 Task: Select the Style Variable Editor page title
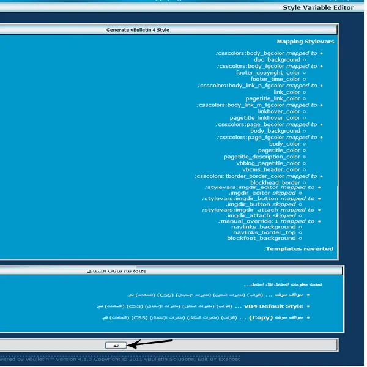[318, 8]
